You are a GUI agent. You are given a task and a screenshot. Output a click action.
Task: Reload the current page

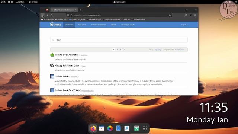51,15
